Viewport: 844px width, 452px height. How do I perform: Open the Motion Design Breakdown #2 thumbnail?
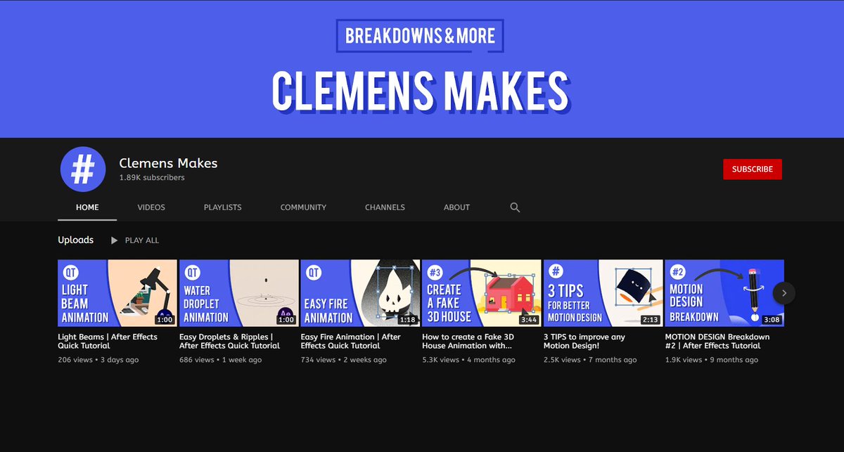tap(724, 293)
